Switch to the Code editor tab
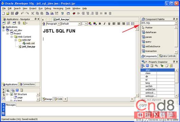180x122 pixels. pos(58,99)
